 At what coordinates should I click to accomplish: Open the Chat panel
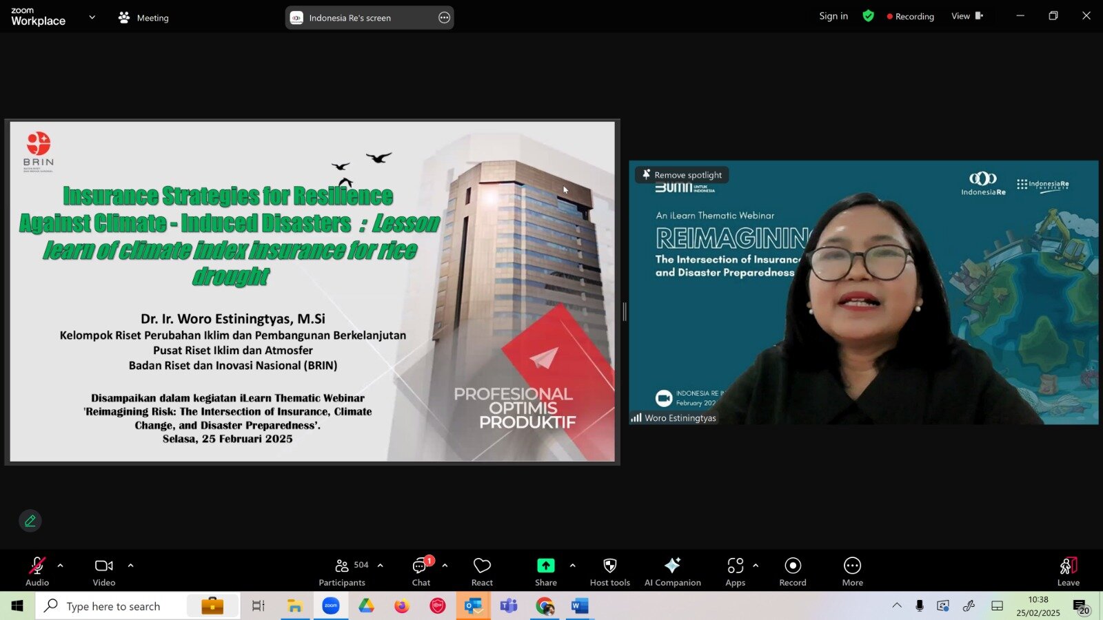421,572
